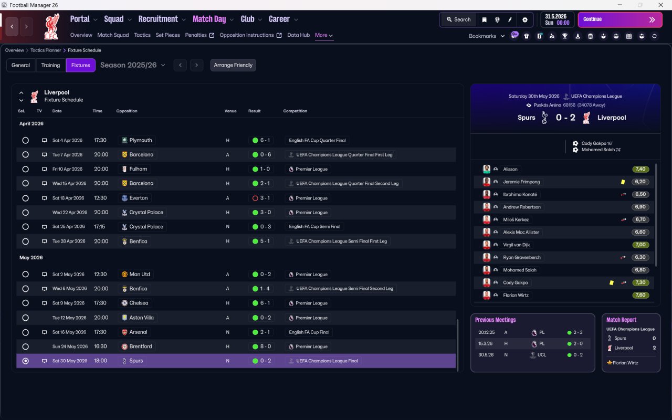Select the Chelsea fixture radio button

pyautogui.click(x=25, y=303)
